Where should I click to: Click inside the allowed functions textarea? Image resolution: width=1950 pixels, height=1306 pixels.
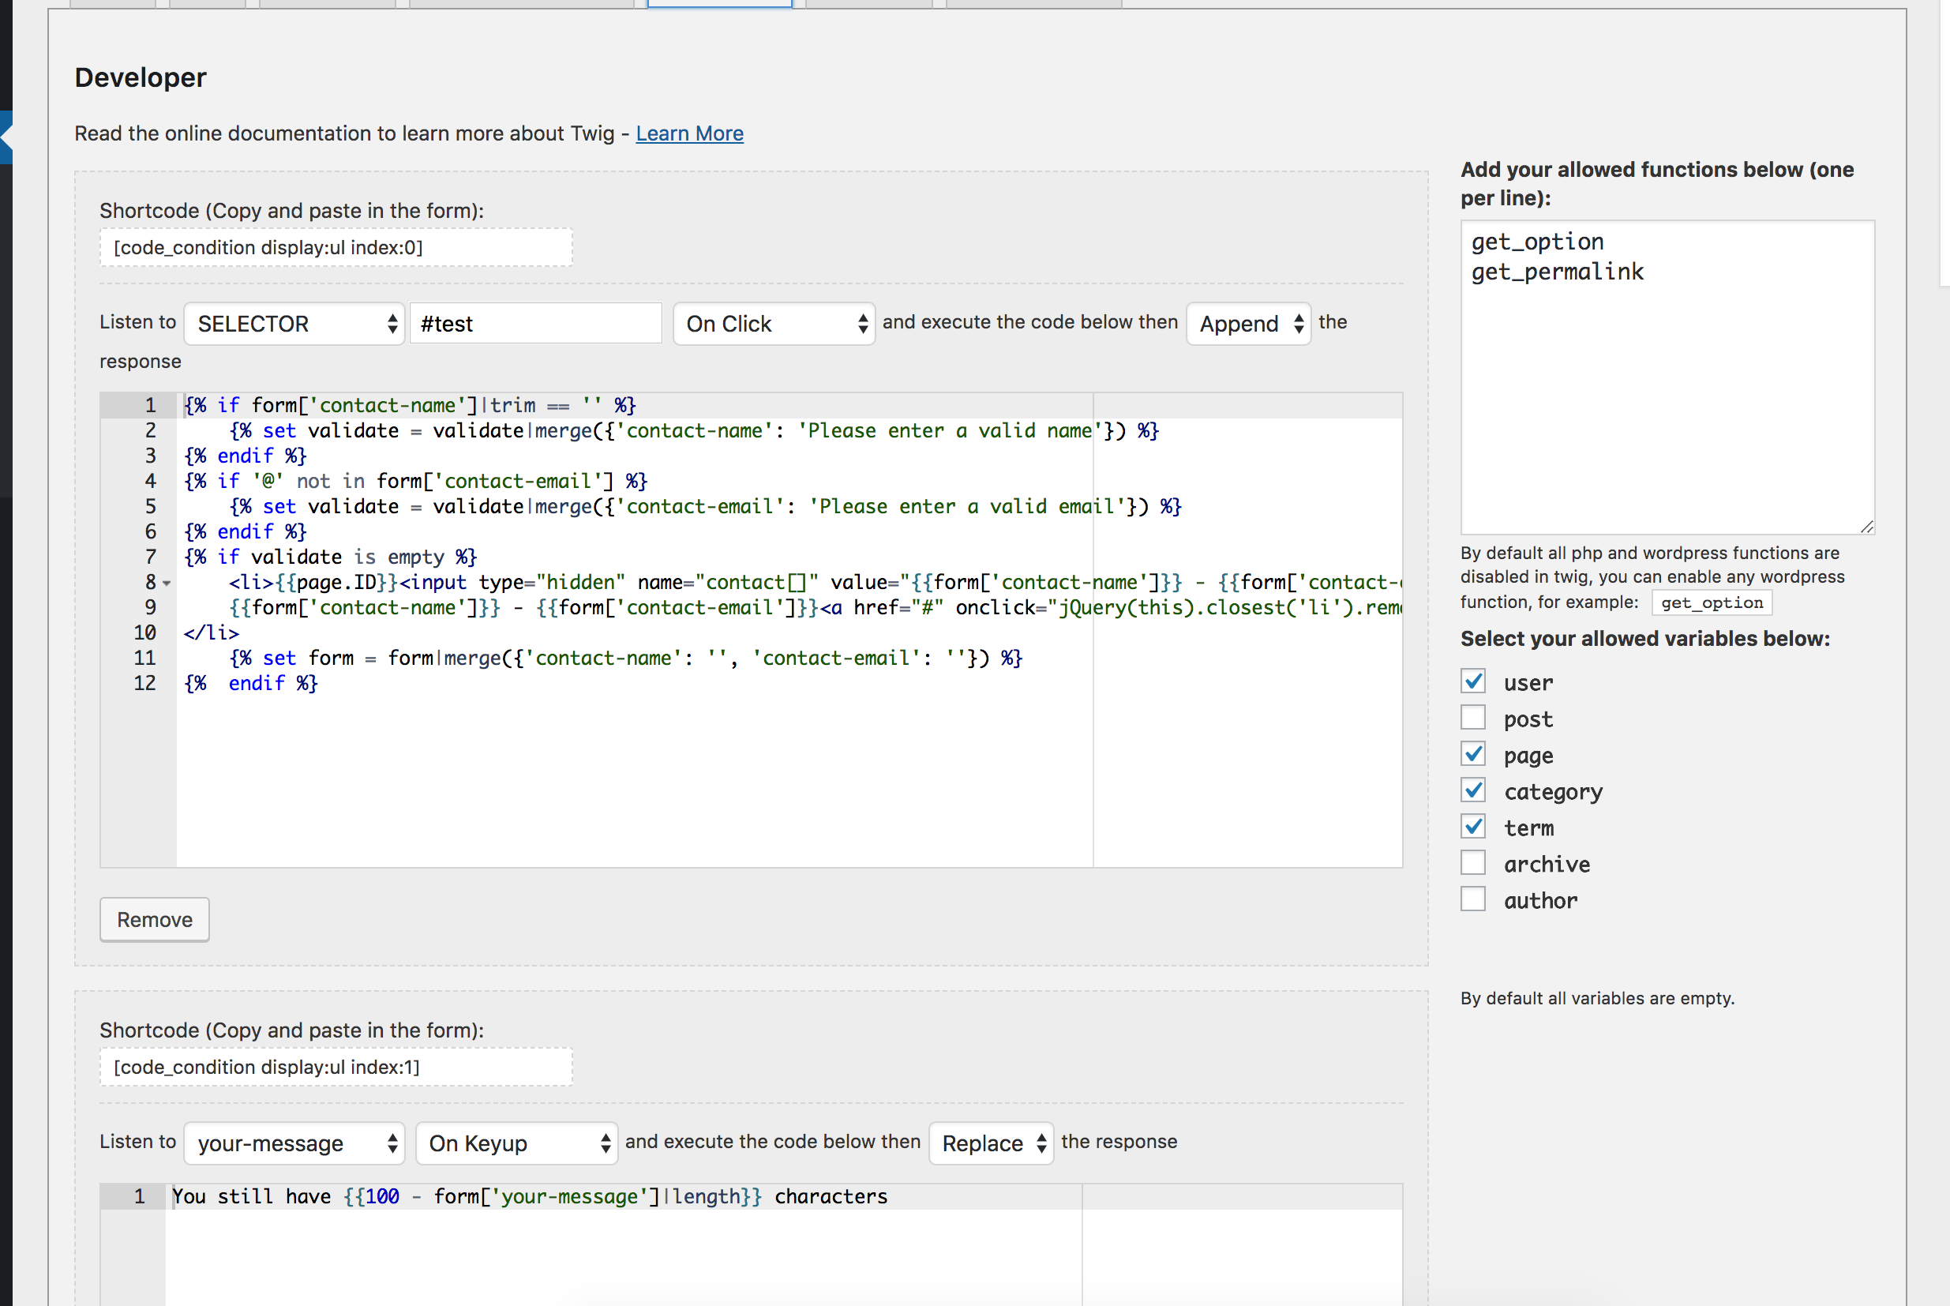1665,375
